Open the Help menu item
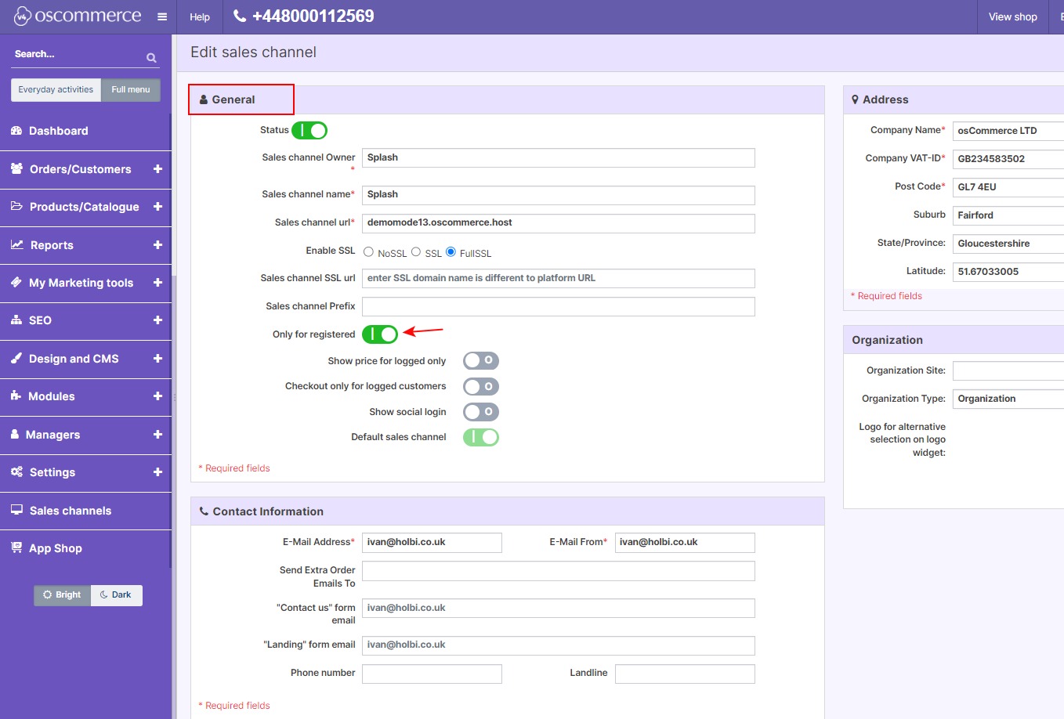Screen dimensions: 1064x719 tap(200, 16)
